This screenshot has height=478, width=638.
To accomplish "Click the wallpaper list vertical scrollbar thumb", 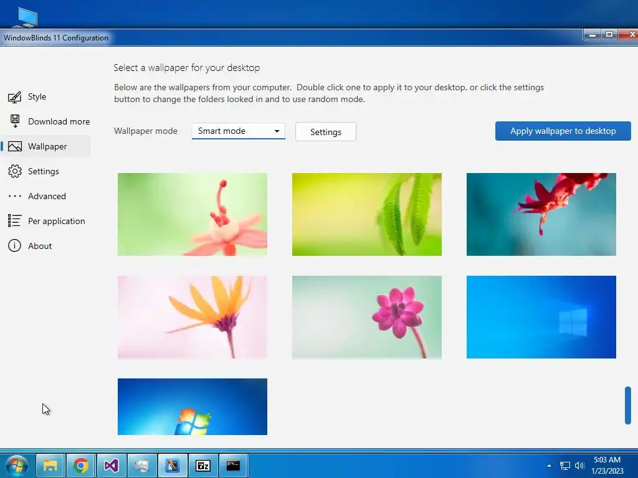I will (628, 405).
